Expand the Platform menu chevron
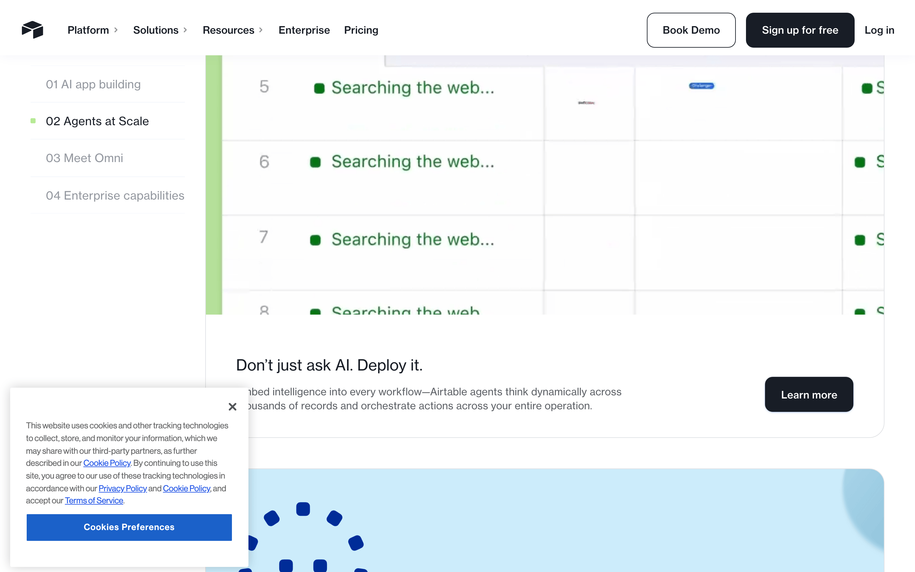 click(116, 30)
